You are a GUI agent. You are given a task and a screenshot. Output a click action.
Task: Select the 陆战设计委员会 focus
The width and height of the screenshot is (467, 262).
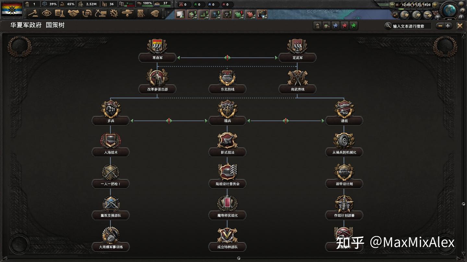click(x=227, y=176)
